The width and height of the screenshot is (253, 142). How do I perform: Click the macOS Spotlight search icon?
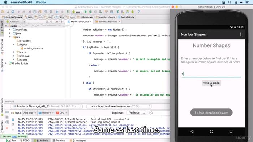230,2
